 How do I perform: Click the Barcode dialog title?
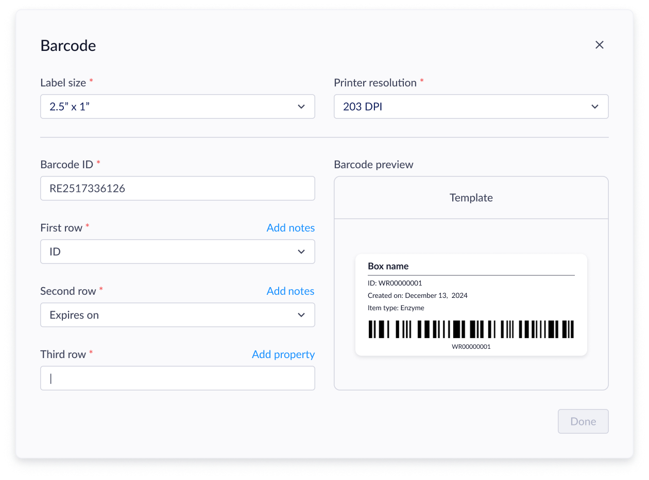tap(68, 45)
